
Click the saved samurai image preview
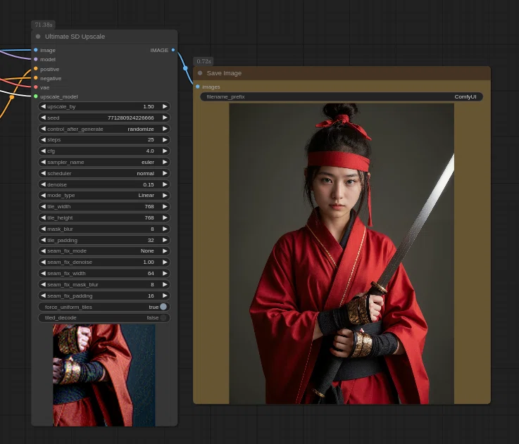(342, 253)
